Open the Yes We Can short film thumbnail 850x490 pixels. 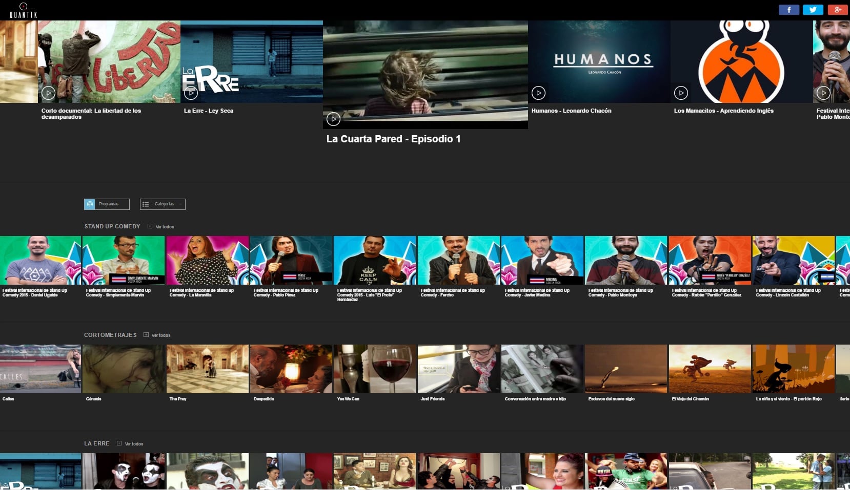pyautogui.click(x=375, y=369)
